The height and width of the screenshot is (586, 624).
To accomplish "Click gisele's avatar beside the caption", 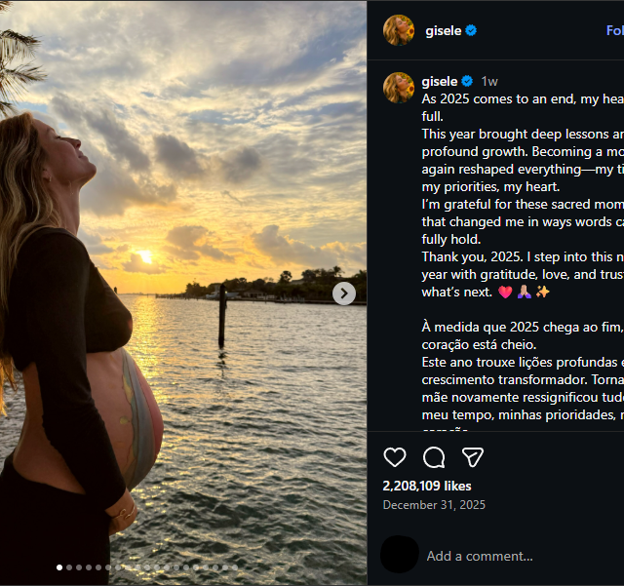I will tap(399, 88).
